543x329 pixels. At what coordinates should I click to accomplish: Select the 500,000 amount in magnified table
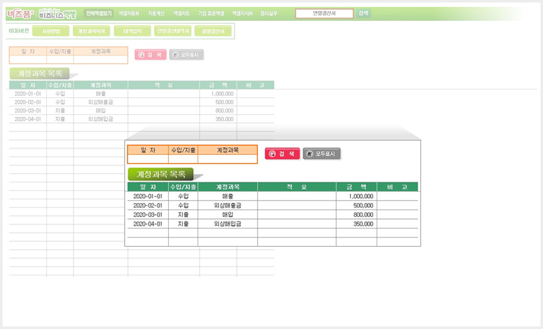[357, 205]
